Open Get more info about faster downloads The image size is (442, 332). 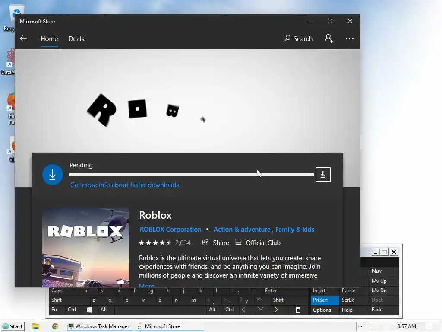pos(125,185)
